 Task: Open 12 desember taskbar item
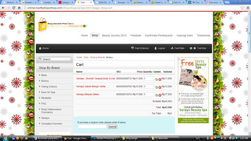[165, 138]
